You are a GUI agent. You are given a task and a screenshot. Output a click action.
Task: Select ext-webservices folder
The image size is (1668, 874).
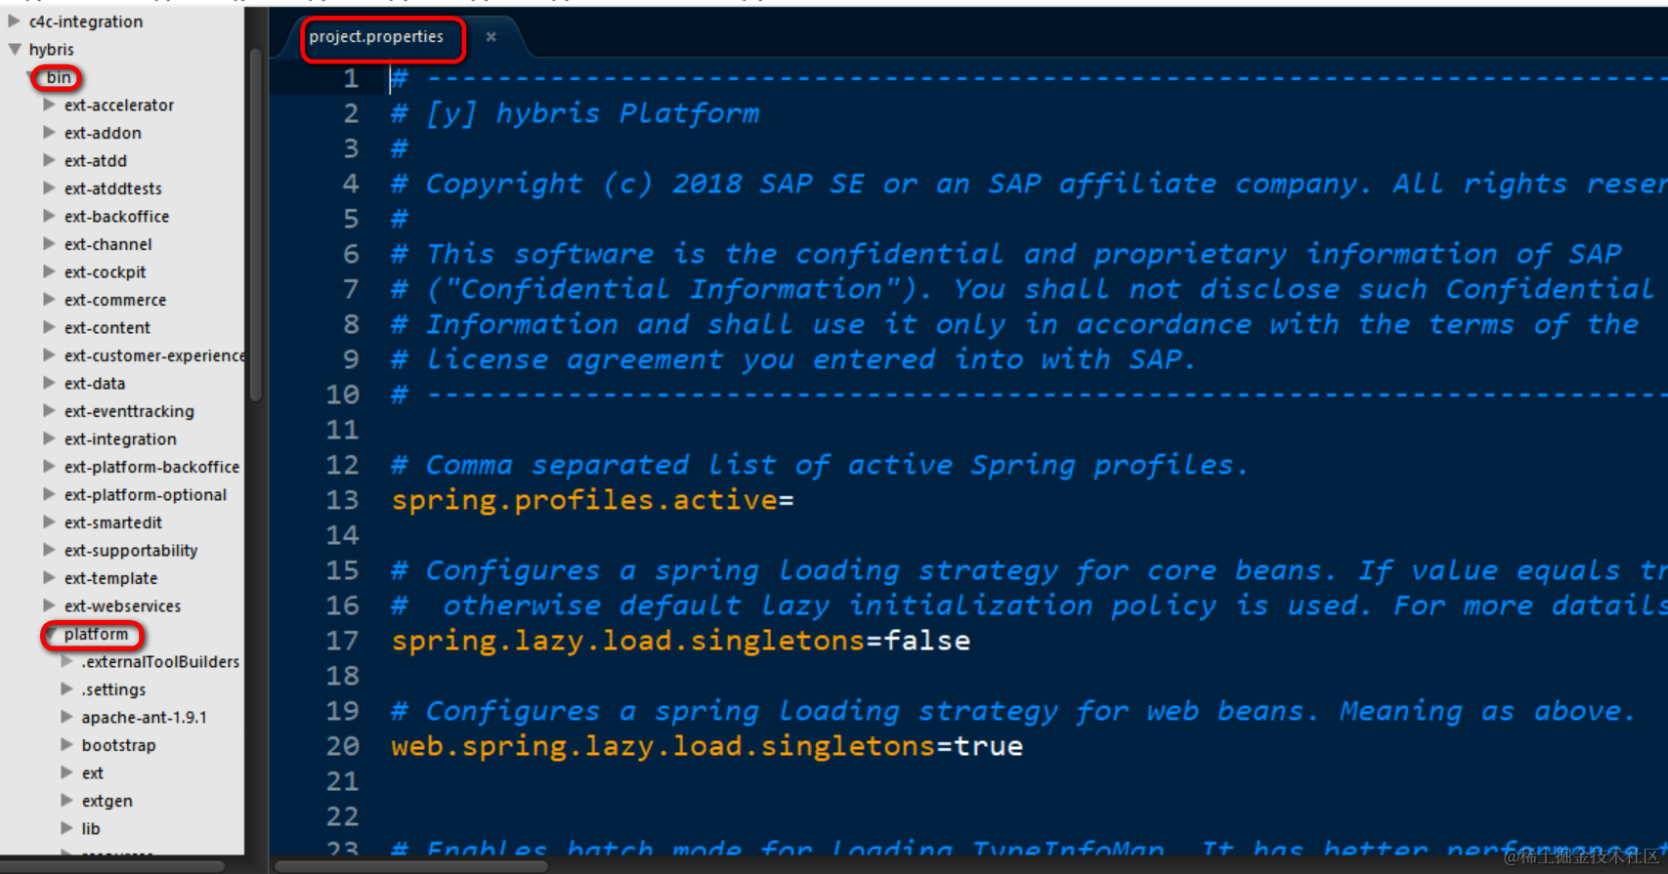pos(122,606)
